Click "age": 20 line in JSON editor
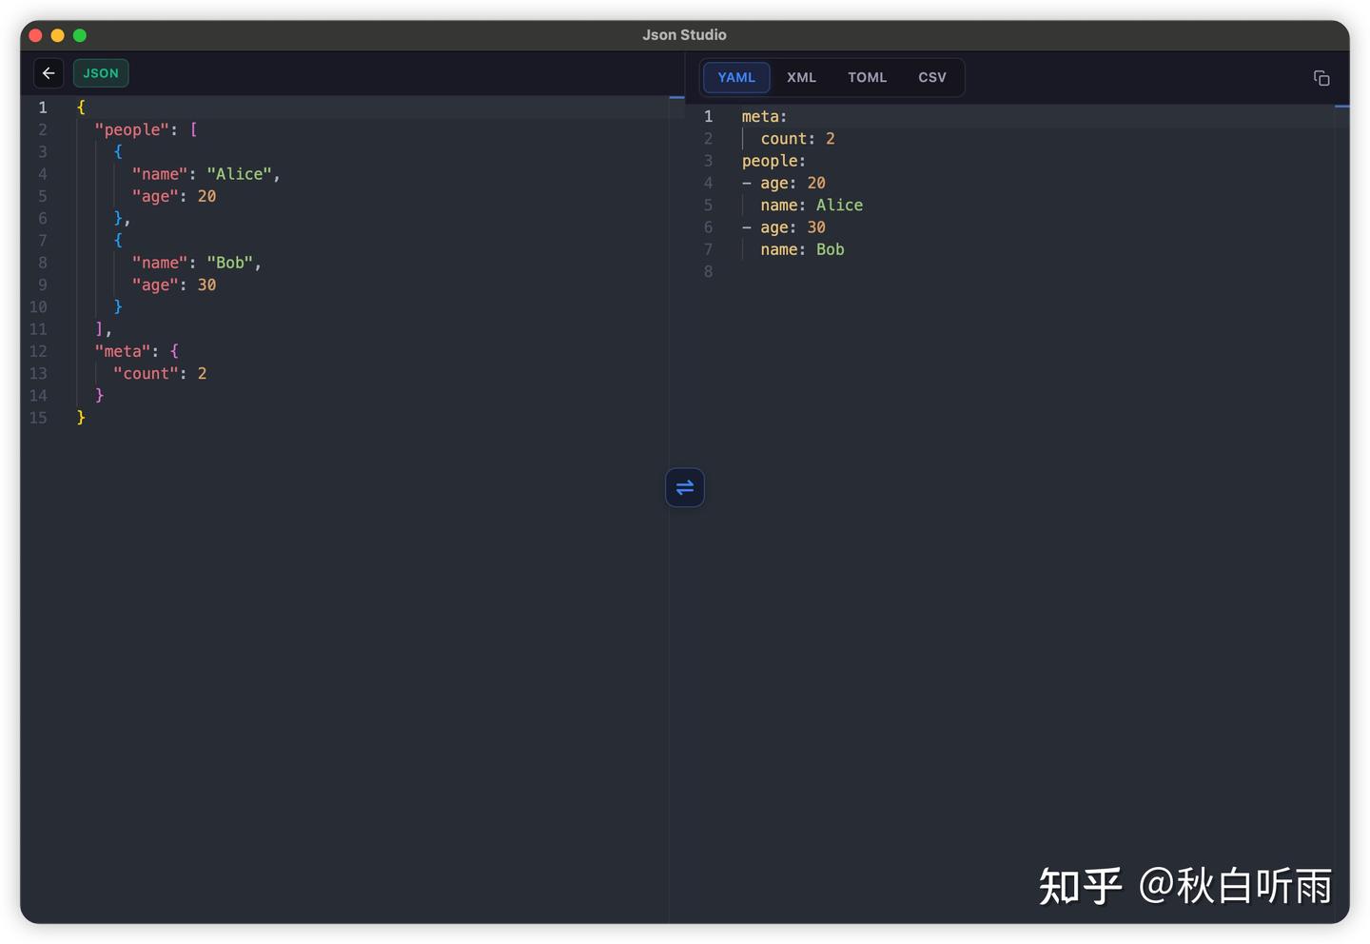The width and height of the screenshot is (1370, 944). click(174, 196)
